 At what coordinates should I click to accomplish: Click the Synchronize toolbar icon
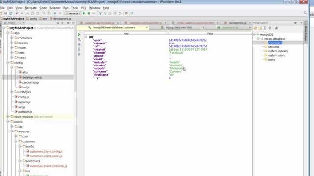coord(11,13)
